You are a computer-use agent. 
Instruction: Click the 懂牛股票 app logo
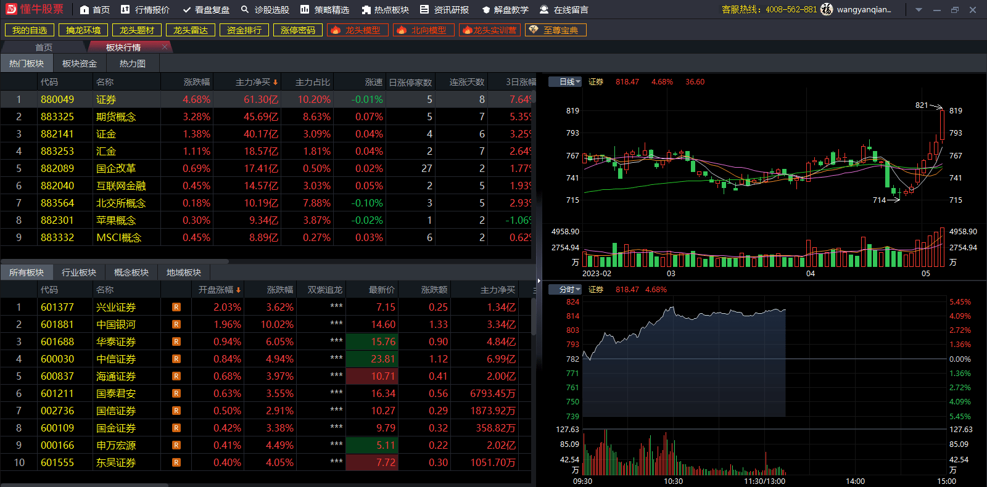click(x=35, y=9)
